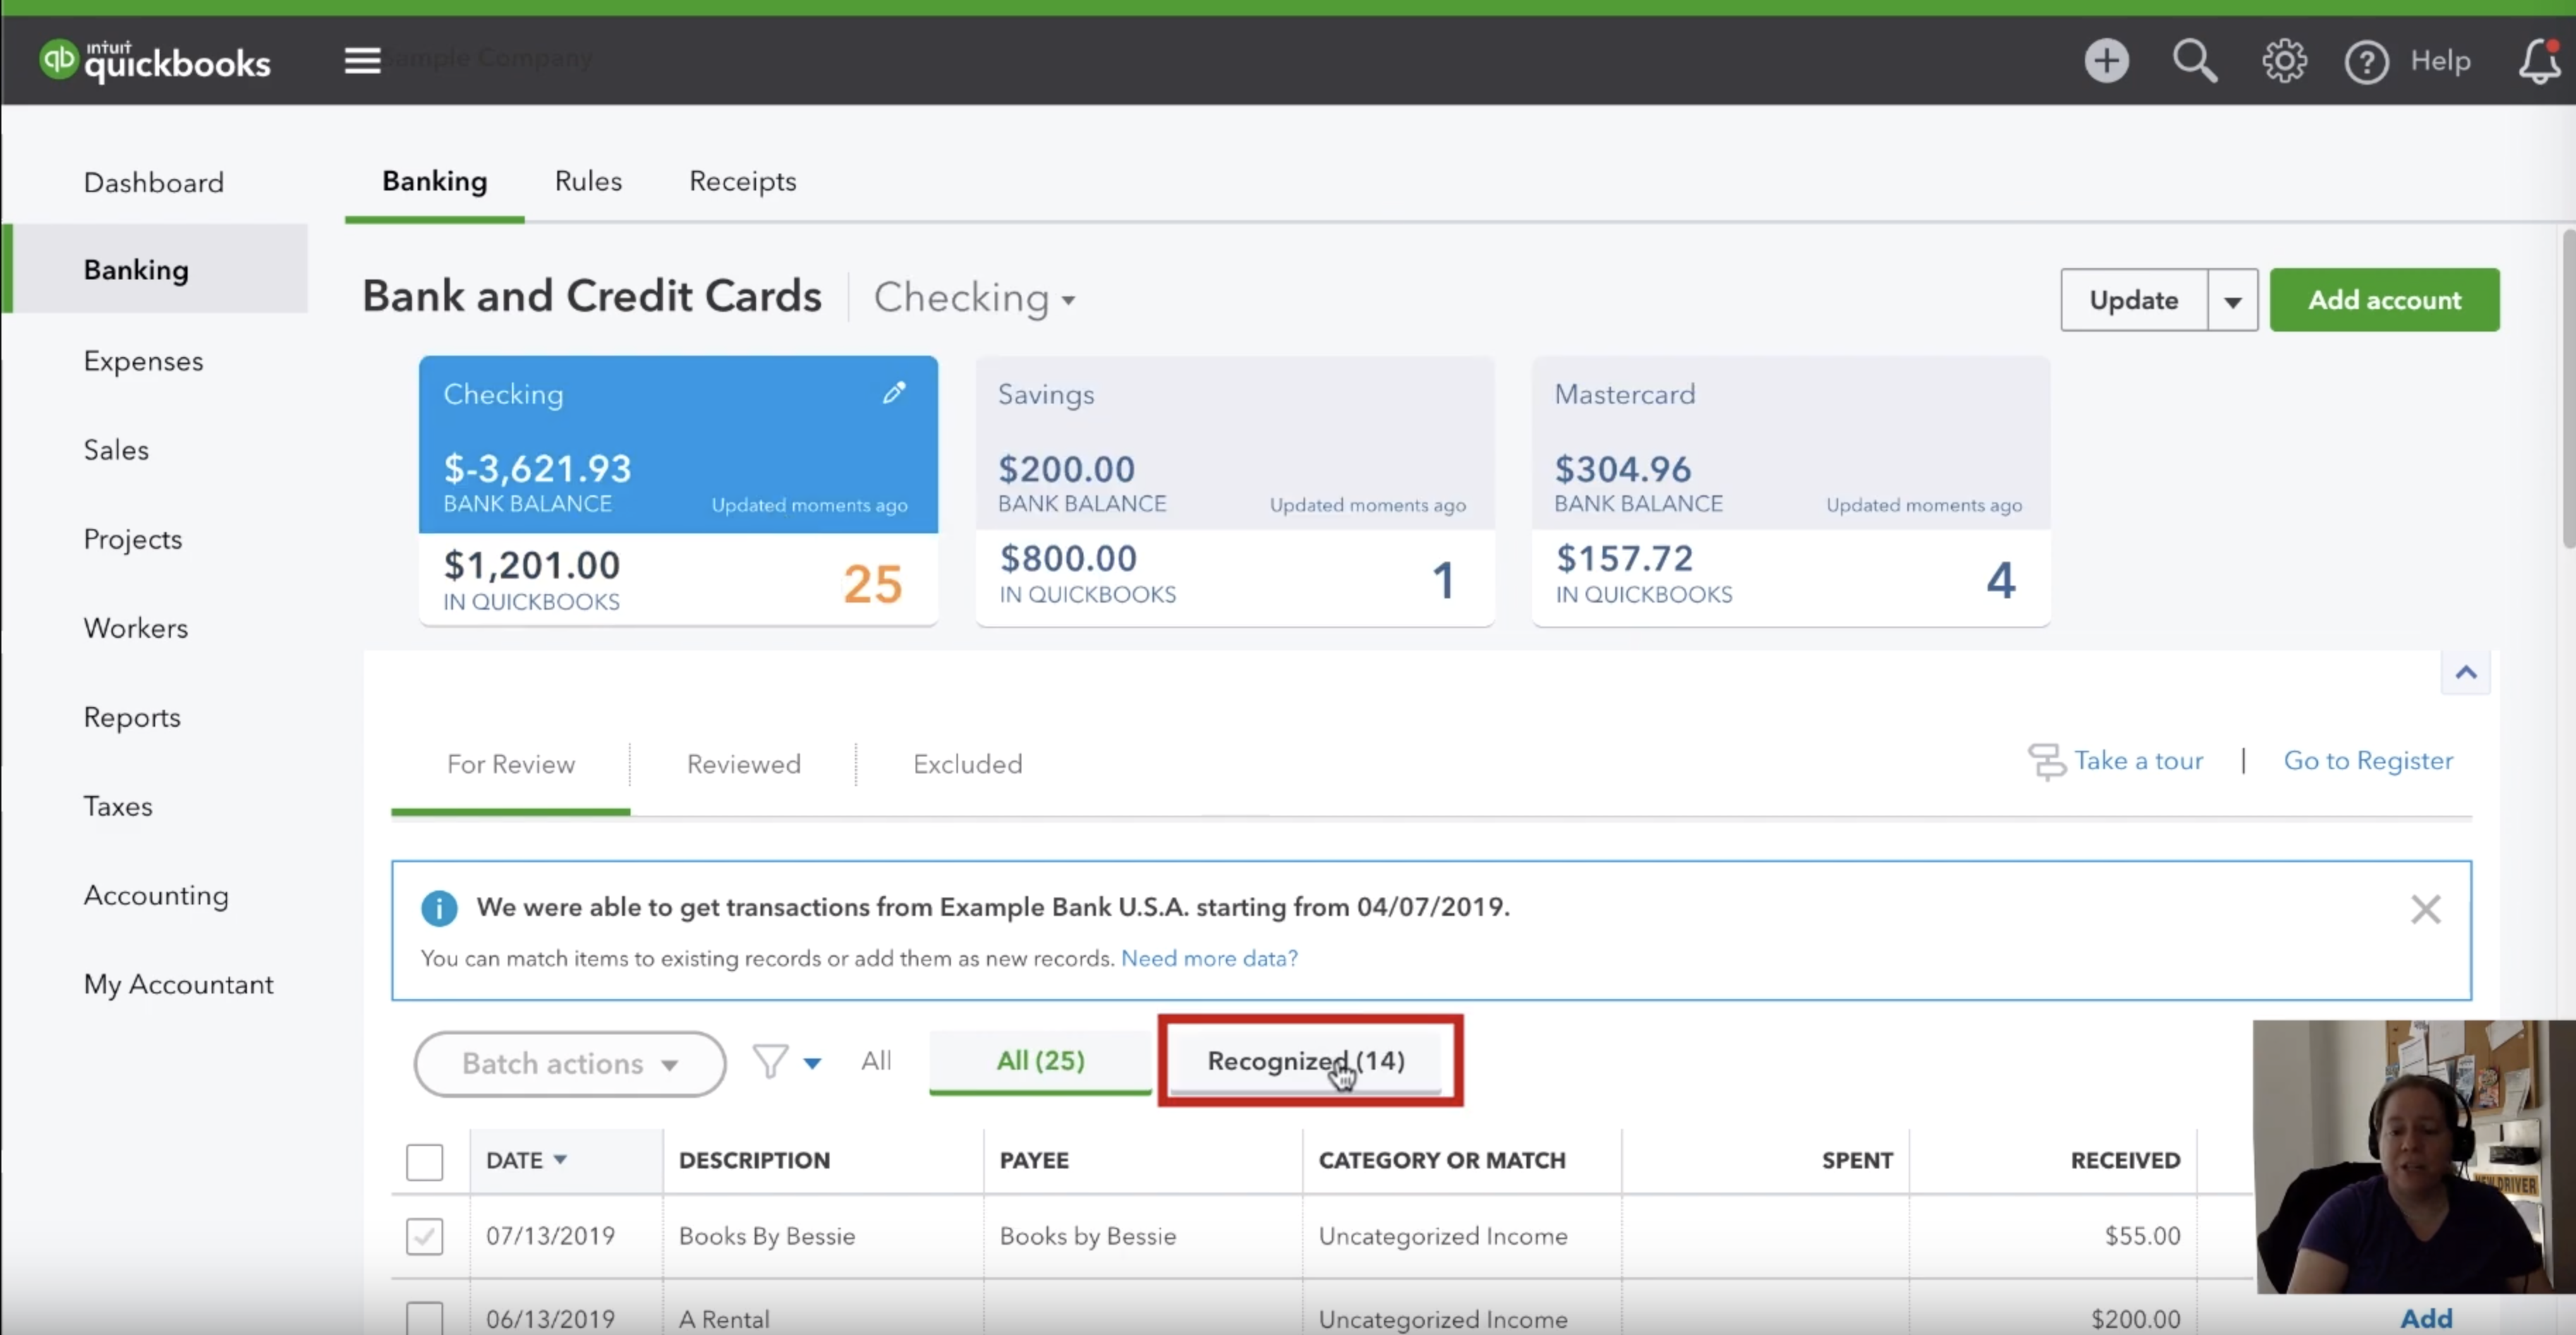The width and height of the screenshot is (2576, 1335).
Task: Open the For Review tab
Action: (510, 764)
